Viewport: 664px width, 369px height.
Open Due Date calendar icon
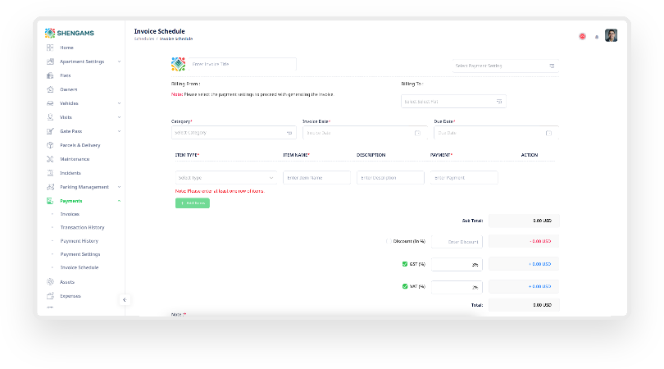pos(548,133)
